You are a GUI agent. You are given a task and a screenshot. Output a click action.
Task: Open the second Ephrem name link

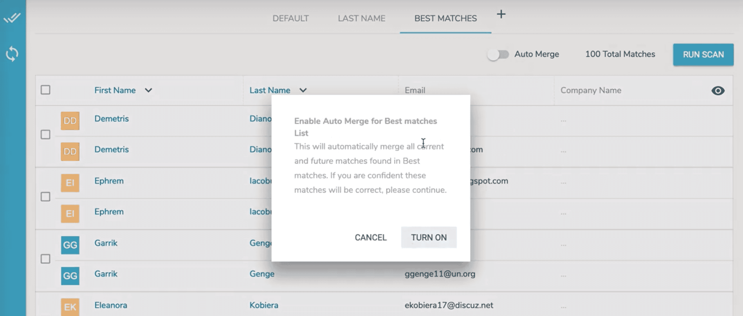pos(109,212)
